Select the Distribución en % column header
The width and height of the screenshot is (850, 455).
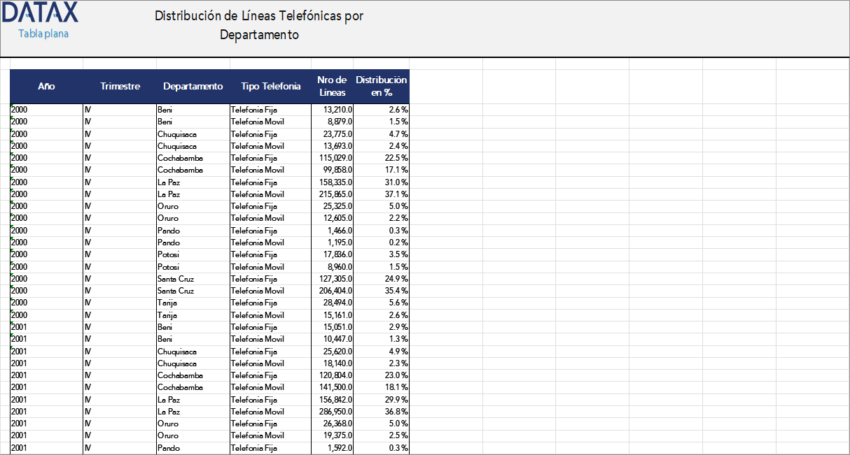[382, 86]
